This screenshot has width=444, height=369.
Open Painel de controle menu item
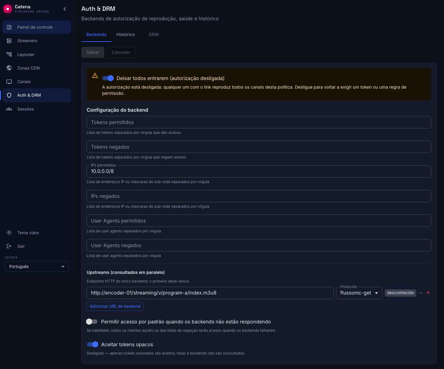[x=37, y=27]
